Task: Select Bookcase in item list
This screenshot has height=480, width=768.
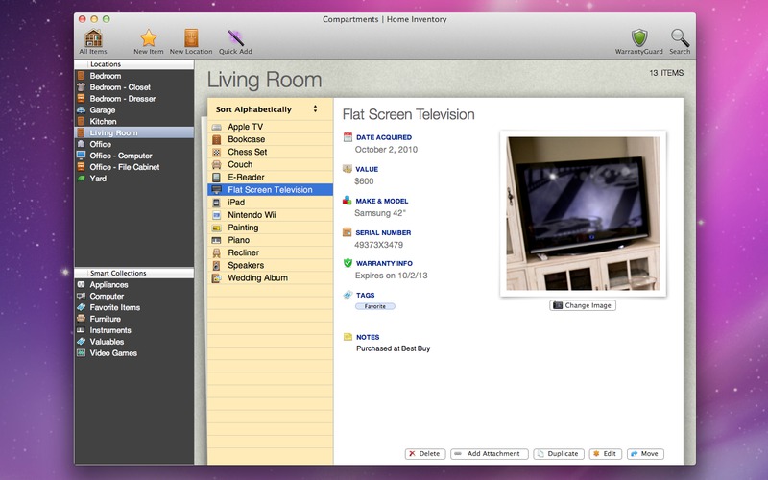Action: (x=271, y=139)
